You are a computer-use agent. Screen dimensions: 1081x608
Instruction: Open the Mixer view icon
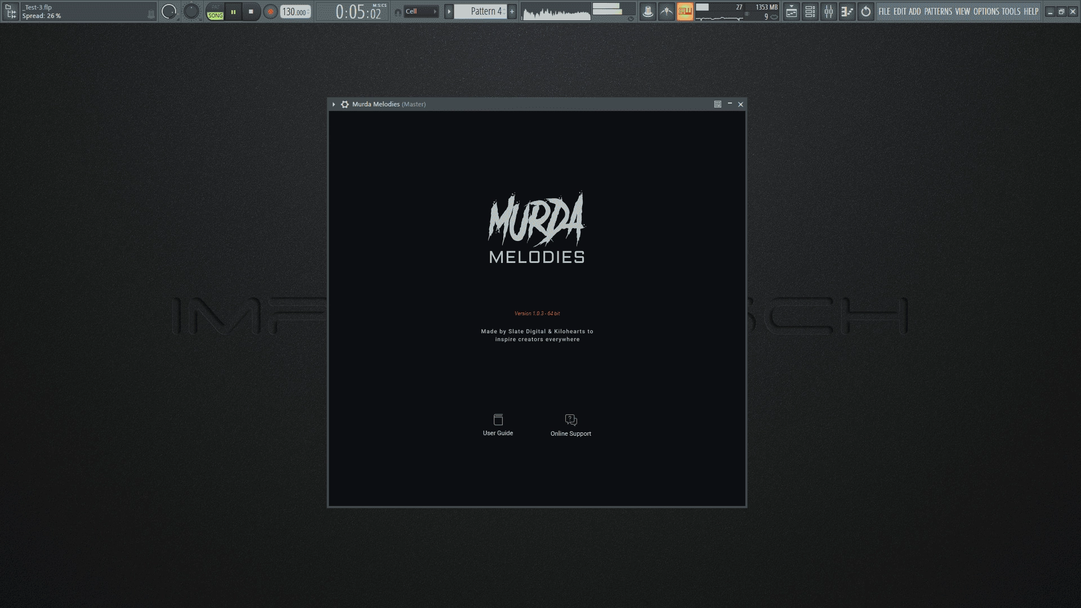click(x=828, y=11)
